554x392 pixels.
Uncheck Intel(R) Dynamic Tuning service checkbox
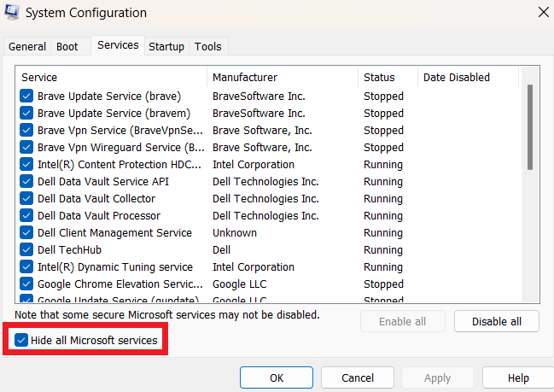click(x=26, y=266)
